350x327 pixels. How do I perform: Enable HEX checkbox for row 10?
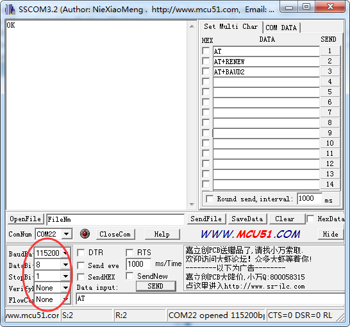point(206,143)
